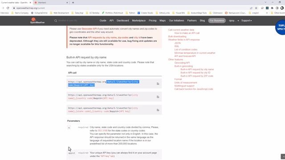The height and width of the screenshot is (160, 285).
Task: Open the House Bills bookmark folder
Action: [179, 13]
